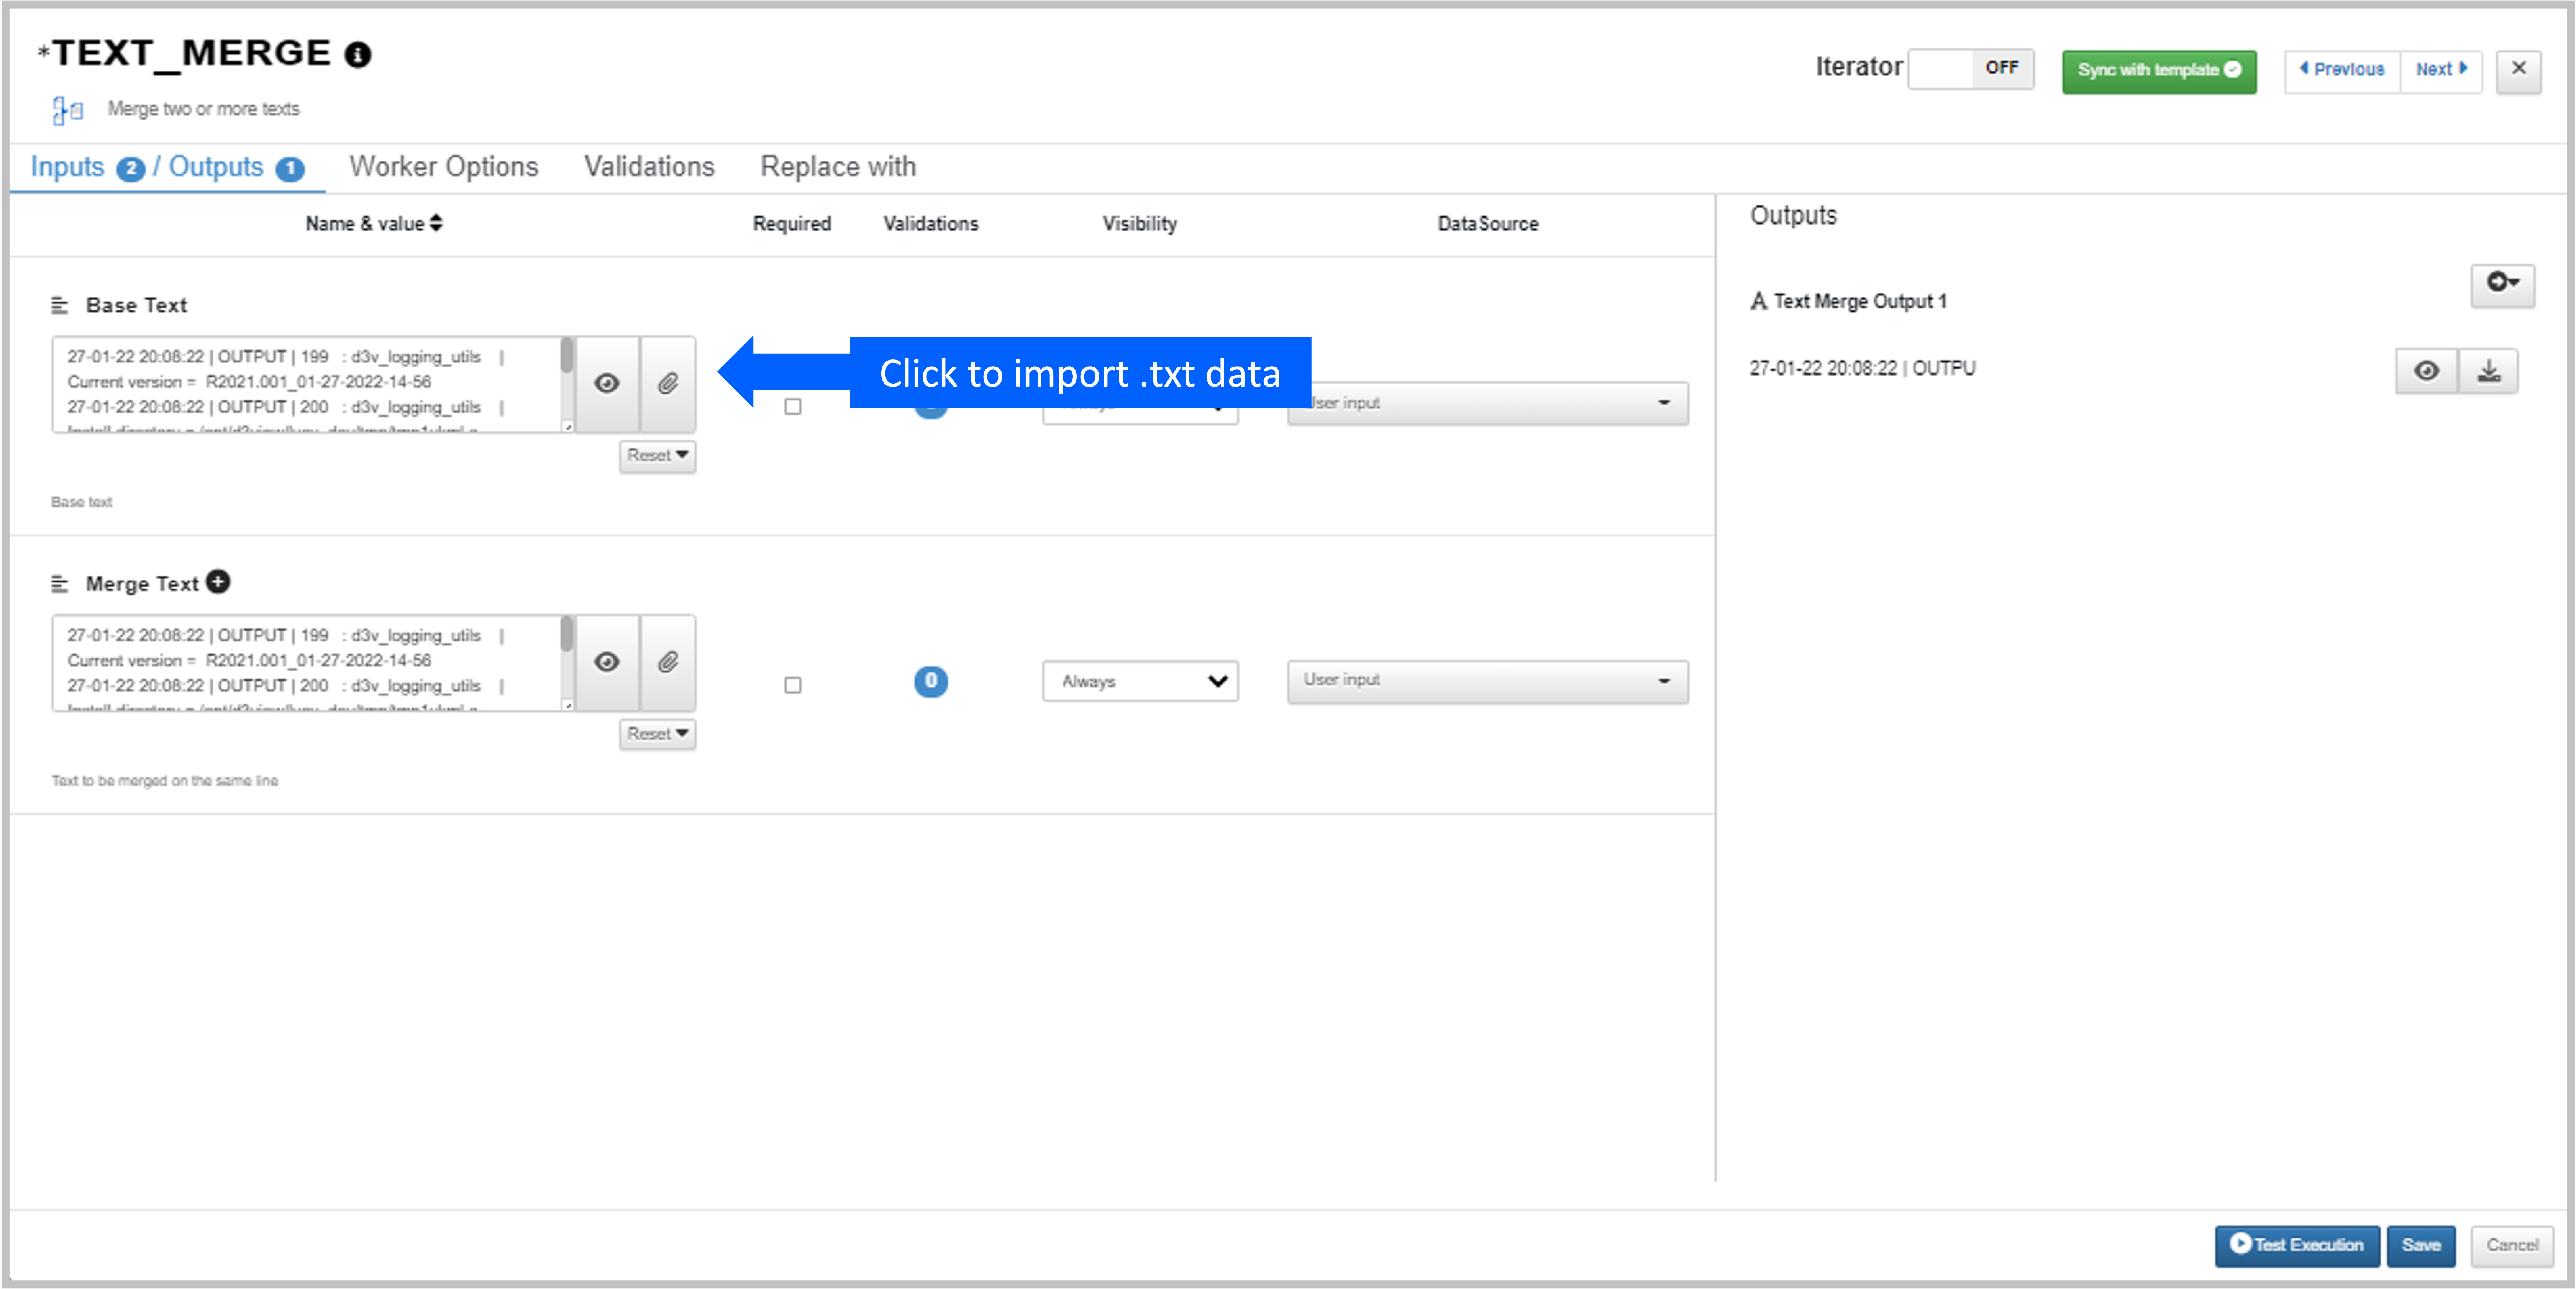Click the 'Merge two or more texts' description
Screen dimensions: 2576x1289
click(x=203, y=109)
